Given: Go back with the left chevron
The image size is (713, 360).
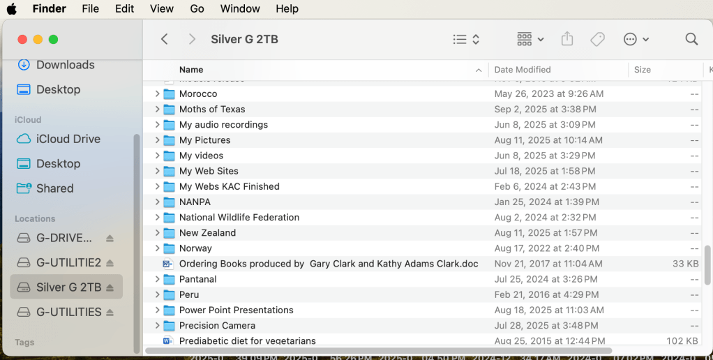Looking at the screenshot, I should click(165, 39).
